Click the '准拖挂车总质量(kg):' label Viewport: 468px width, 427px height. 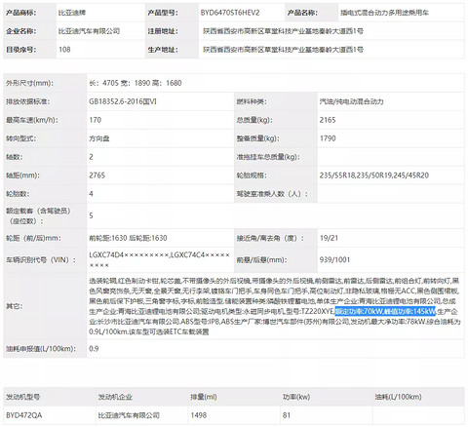point(268,157)
